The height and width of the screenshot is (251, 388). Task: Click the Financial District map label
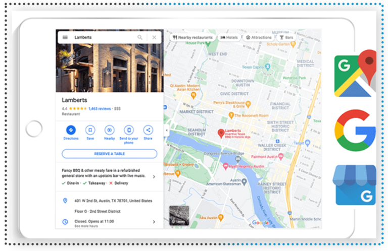[280, 106]
